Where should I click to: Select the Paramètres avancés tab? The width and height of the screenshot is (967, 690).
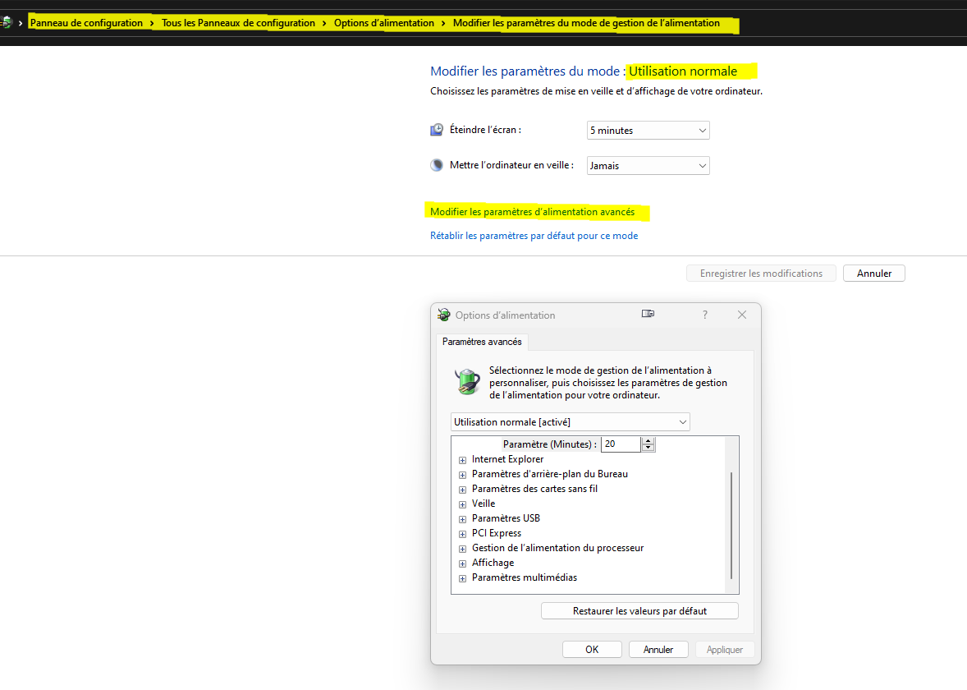(482, 342)
